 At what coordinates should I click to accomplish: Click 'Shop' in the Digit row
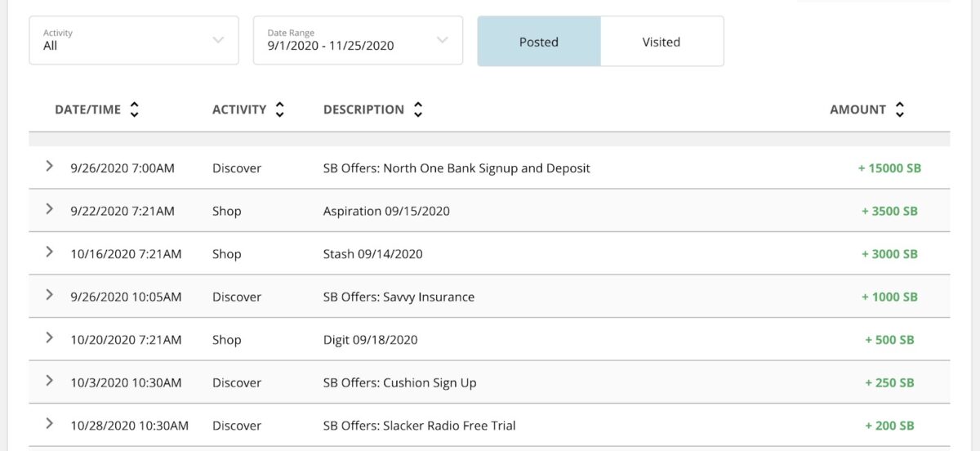click(227, 340)
